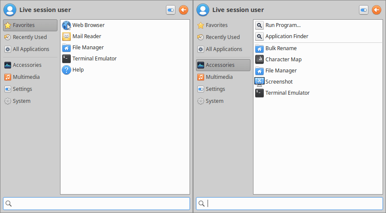386x213 pixels.
Task: Open the Mail Reader application
Action: point(86,36)
